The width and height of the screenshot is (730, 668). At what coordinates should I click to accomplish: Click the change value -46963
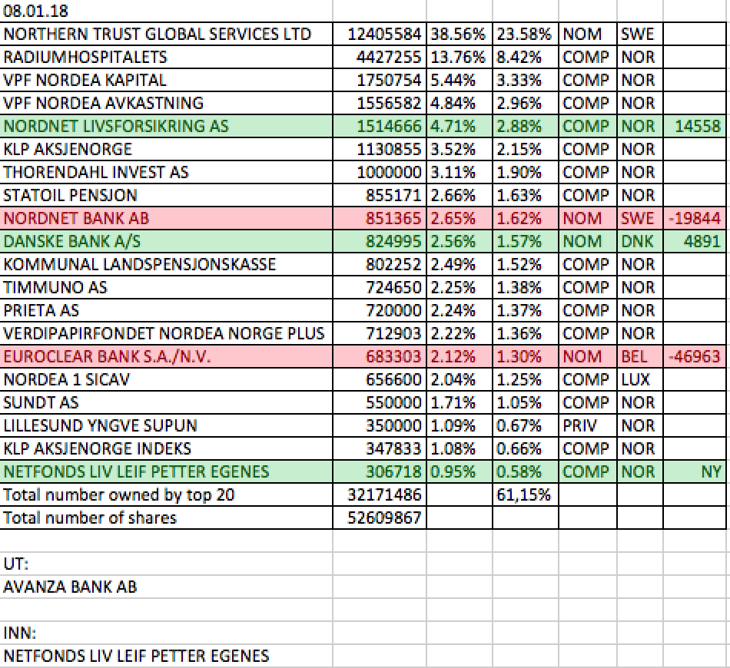click(x=695, y=356)
